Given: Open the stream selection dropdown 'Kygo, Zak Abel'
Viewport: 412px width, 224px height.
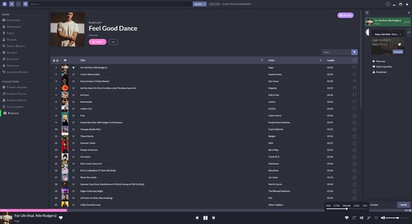Looking at the screenshot, I should point(387,34).
